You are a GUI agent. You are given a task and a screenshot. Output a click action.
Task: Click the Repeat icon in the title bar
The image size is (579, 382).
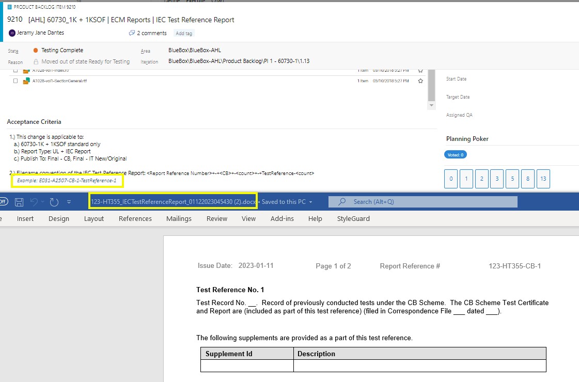click(x=54, y=202)
